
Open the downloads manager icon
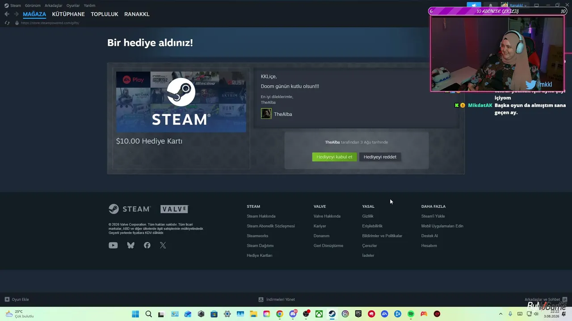[x=261, y=300]
